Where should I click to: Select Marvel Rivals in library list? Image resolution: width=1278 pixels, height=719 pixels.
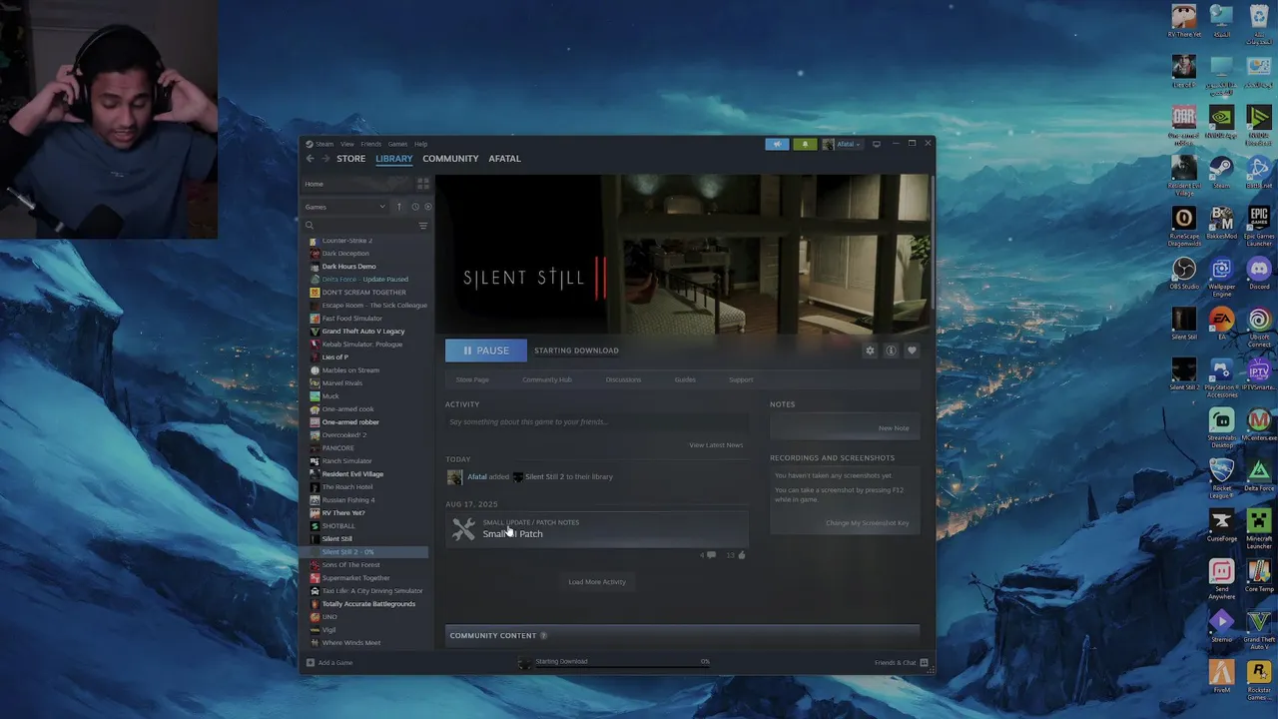click(x=341, y=383)
